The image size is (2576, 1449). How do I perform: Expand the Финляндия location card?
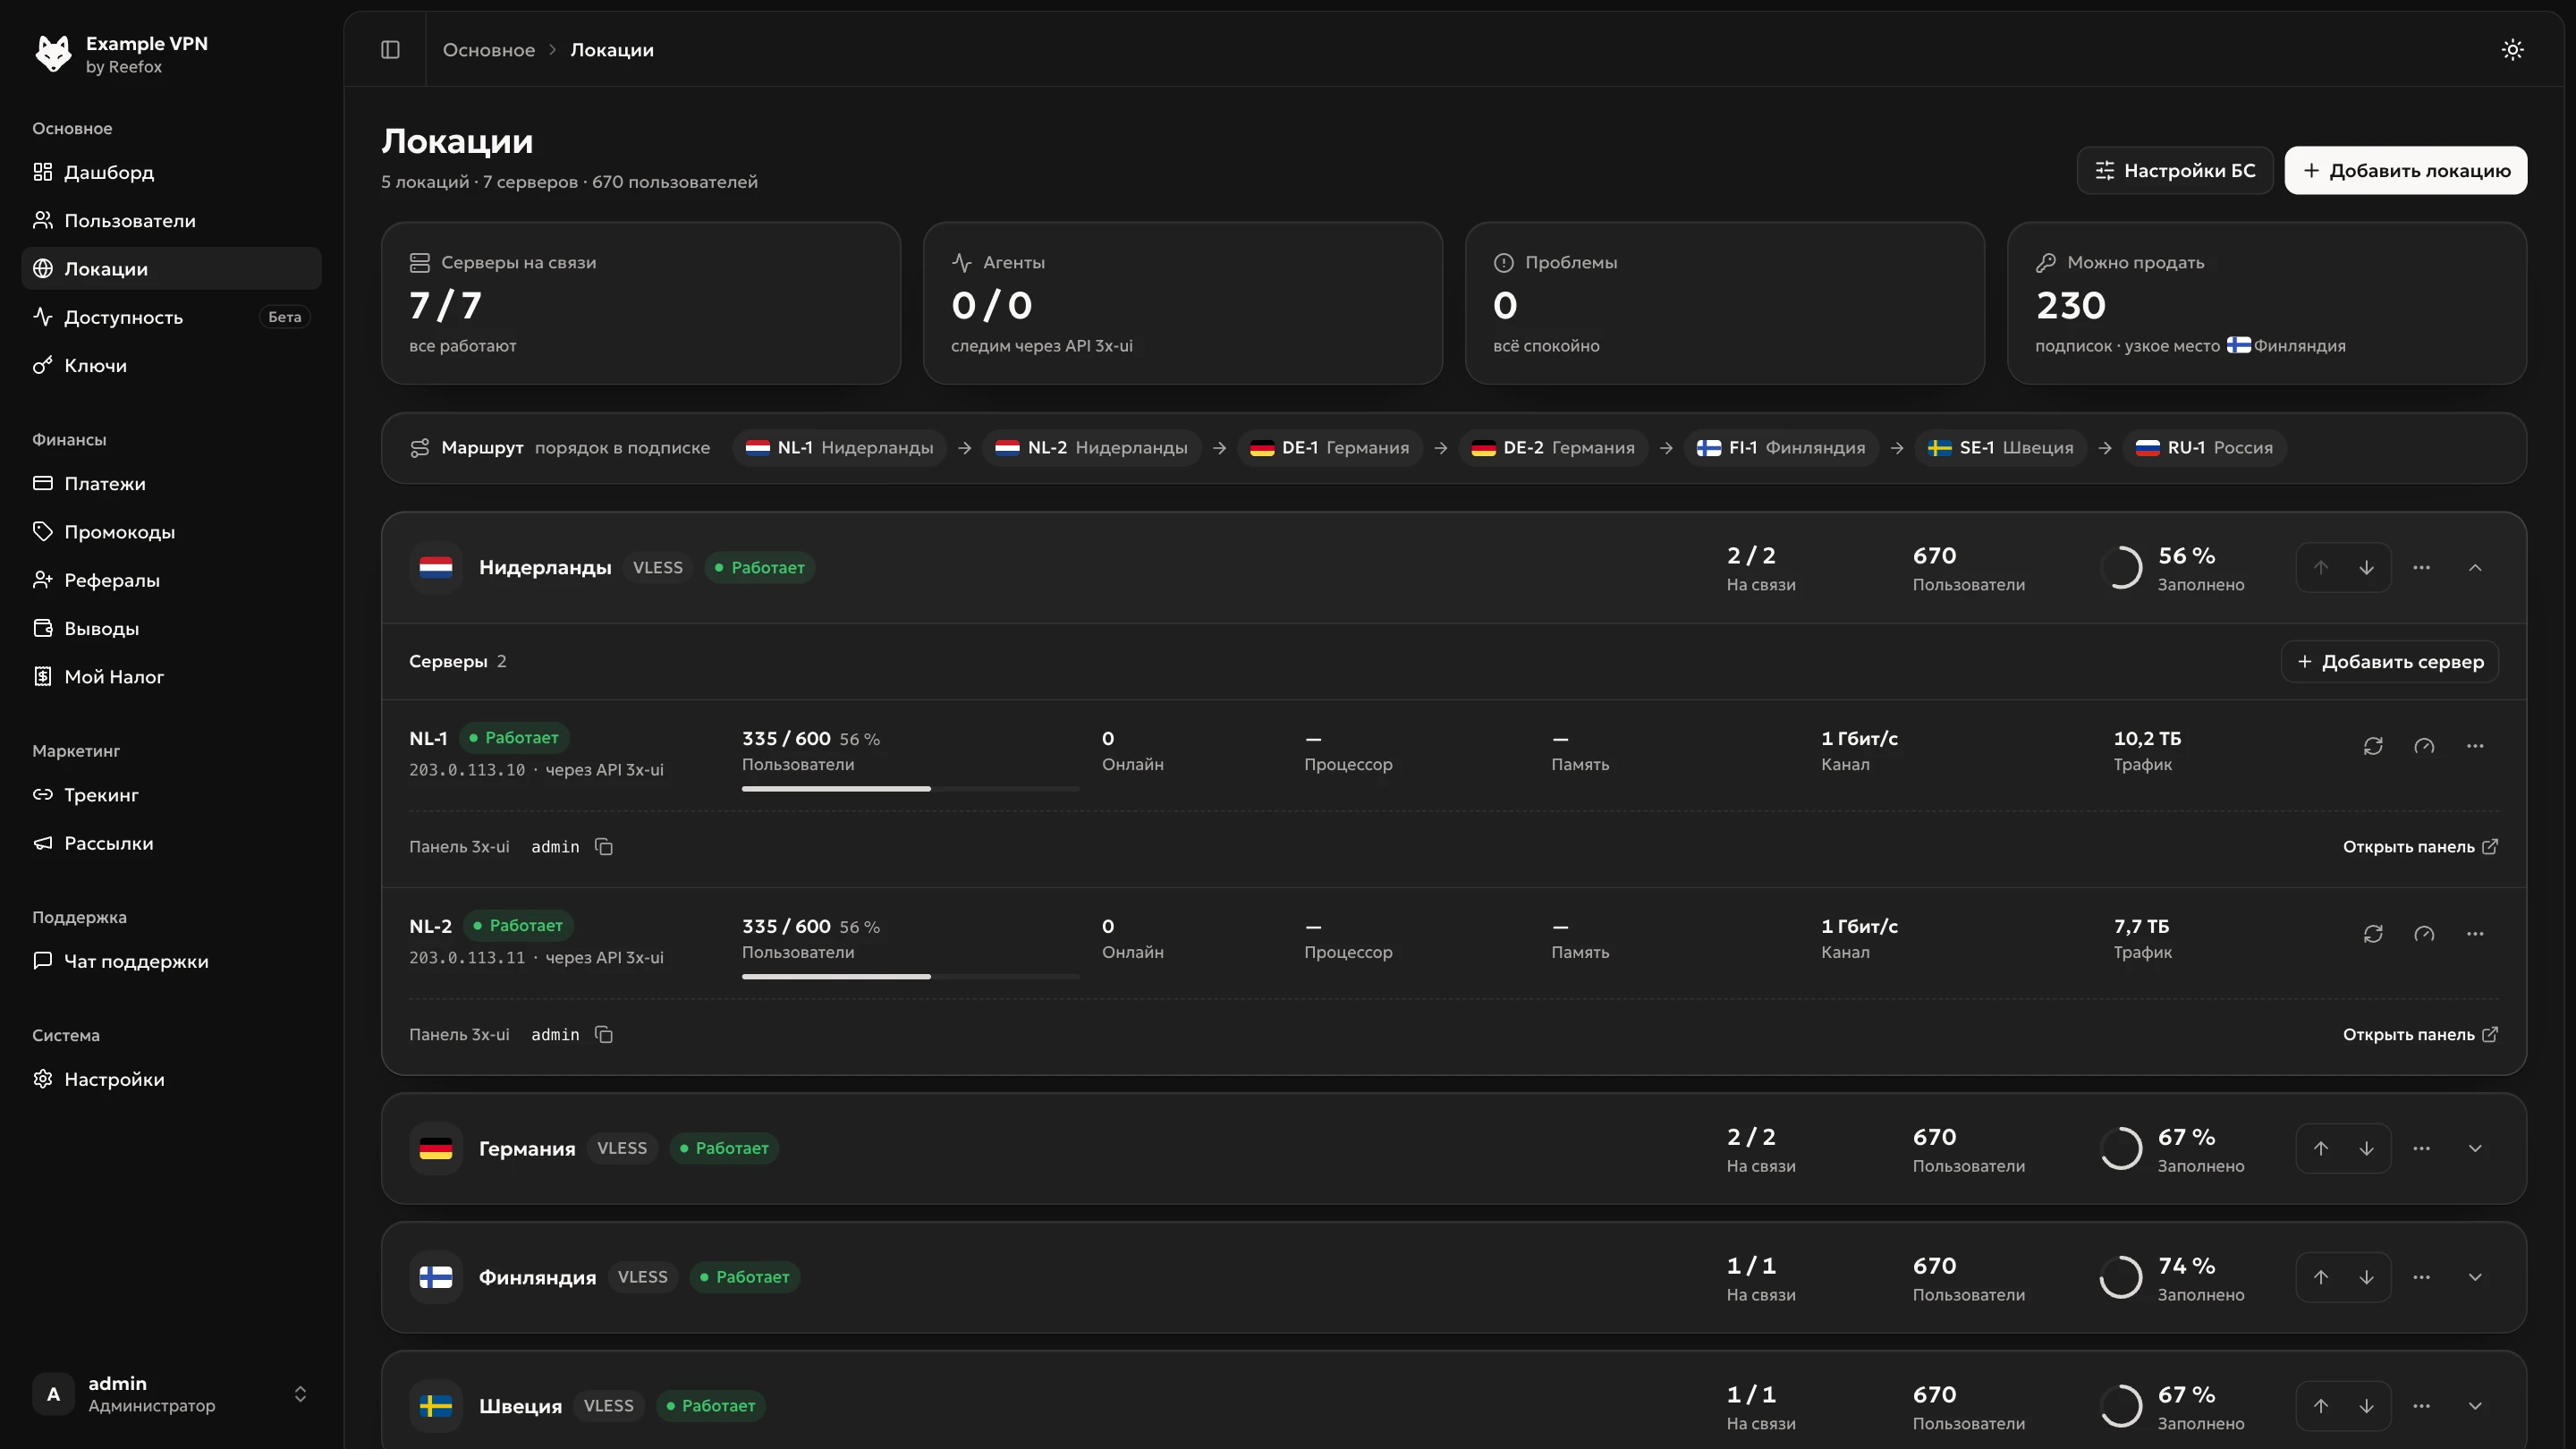click(x=2475, y=1277)
